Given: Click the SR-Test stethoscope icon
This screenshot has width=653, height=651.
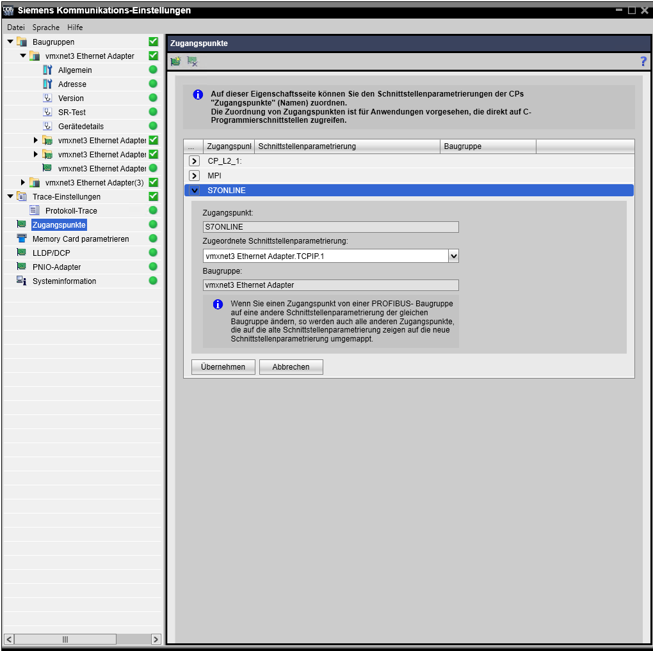Looking at the screenshot, I should [x=47, y=113].
